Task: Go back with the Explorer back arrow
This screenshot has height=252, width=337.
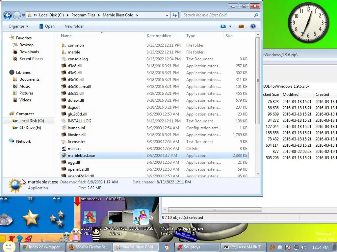Action: (8, 15)
